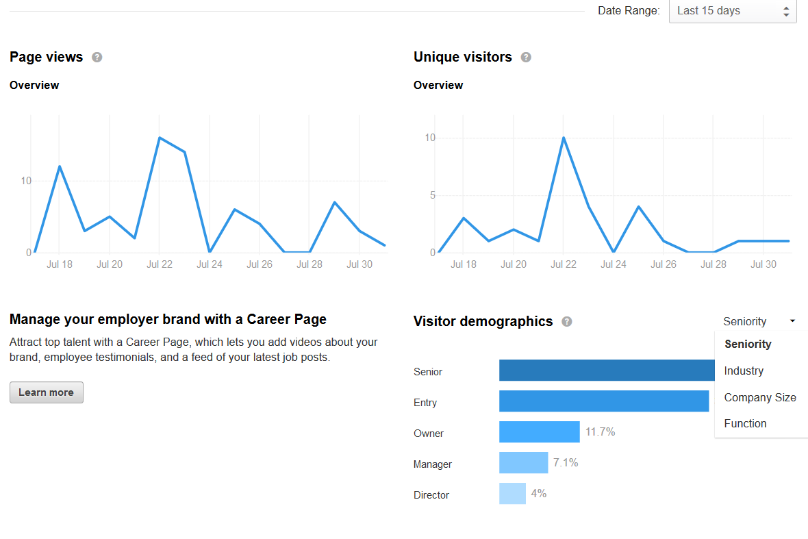Click the 'Director' row label

click(431, 495)
